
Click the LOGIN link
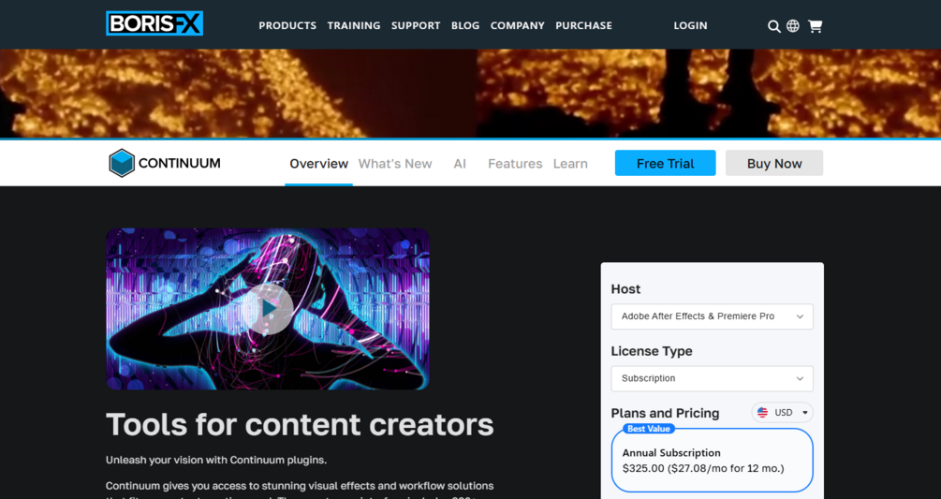690,26
